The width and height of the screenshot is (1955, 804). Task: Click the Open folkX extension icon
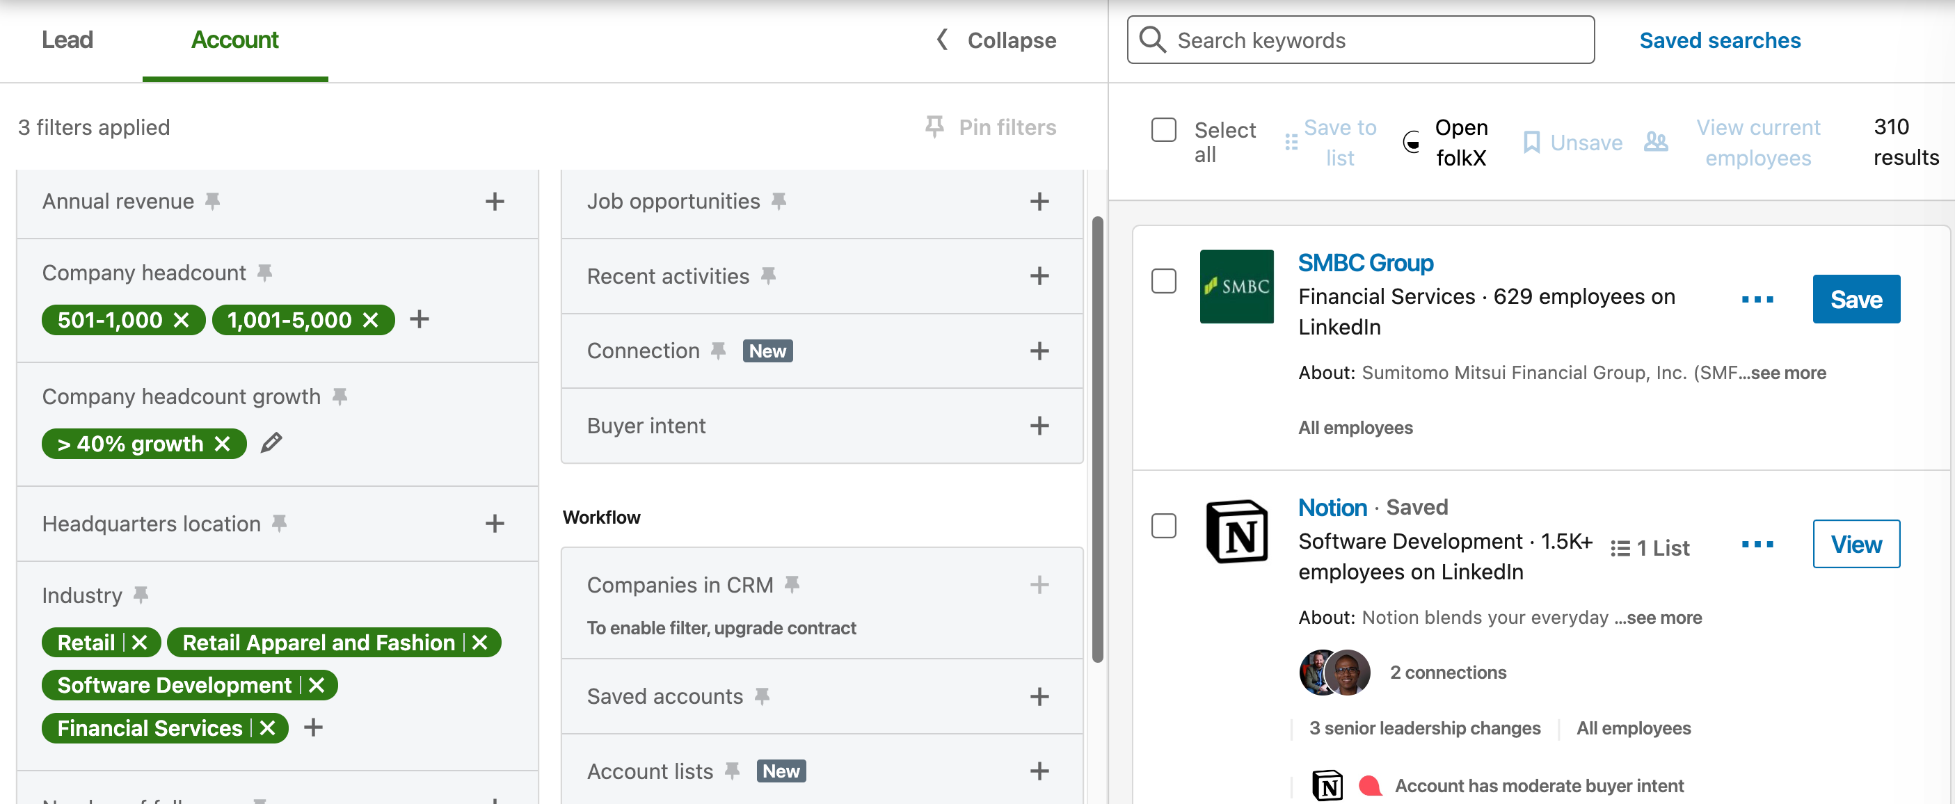point(1411,142)
